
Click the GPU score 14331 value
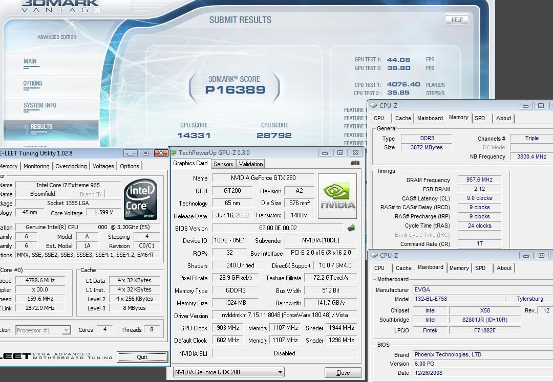194,136
